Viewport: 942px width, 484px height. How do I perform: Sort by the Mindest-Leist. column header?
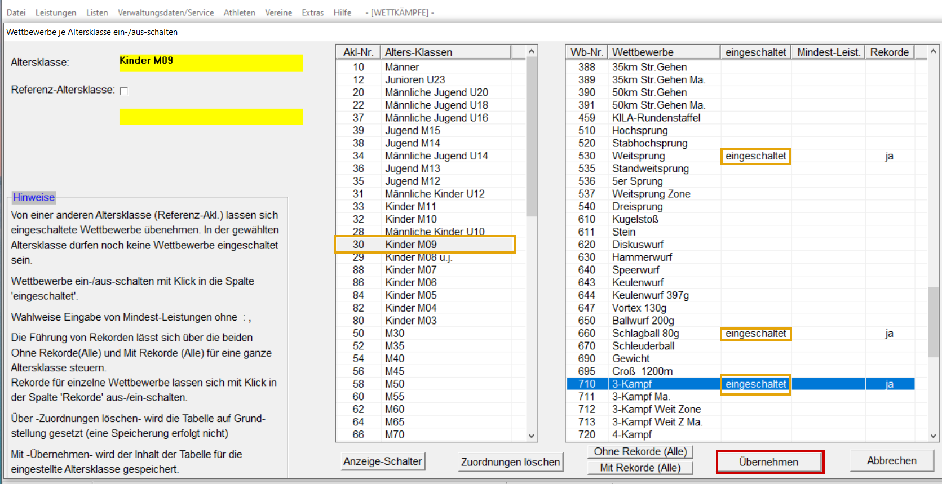(828, 52)
